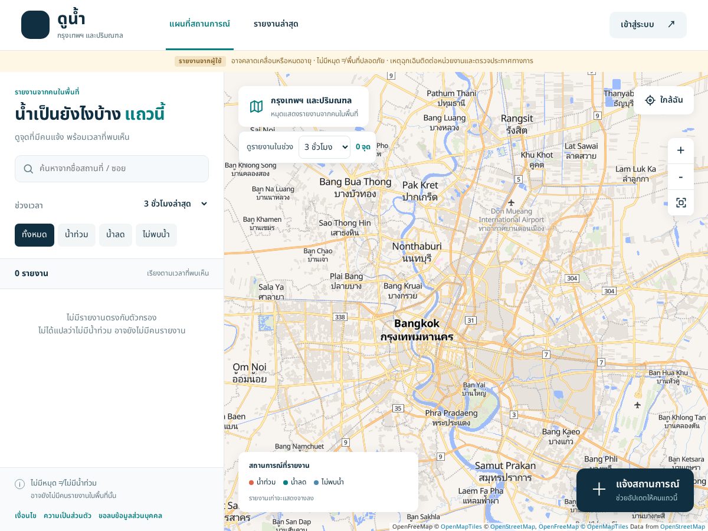Click the teal น้ำลด legend dot

pos(286,482)
